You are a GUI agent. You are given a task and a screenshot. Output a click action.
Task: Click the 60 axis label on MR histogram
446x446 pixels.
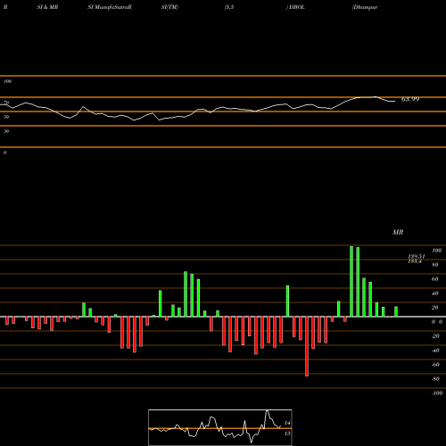tap(435, 279)
